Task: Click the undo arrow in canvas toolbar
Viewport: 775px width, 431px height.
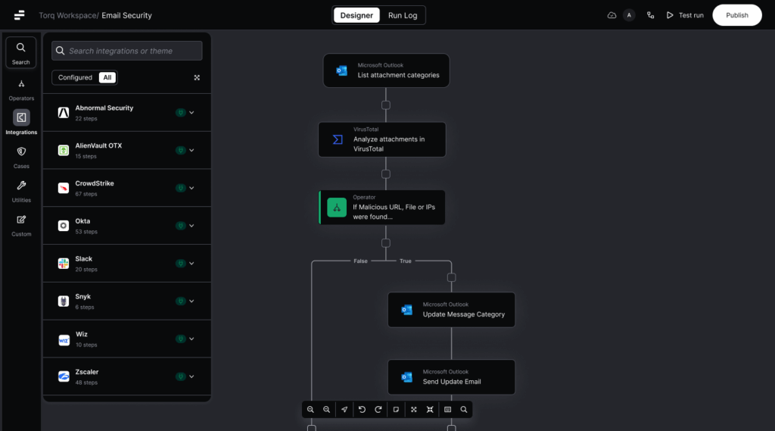Action: tap(362, 410)
